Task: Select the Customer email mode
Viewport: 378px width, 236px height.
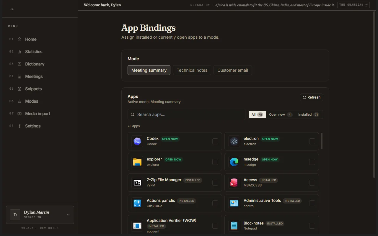Action: (233, 70)
